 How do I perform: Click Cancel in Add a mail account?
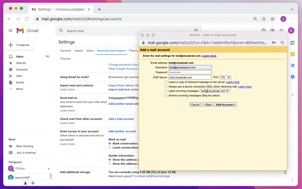click(x=195, y=104)
